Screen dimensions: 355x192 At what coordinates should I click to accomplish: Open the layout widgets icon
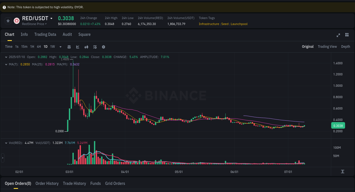[347, 35]
